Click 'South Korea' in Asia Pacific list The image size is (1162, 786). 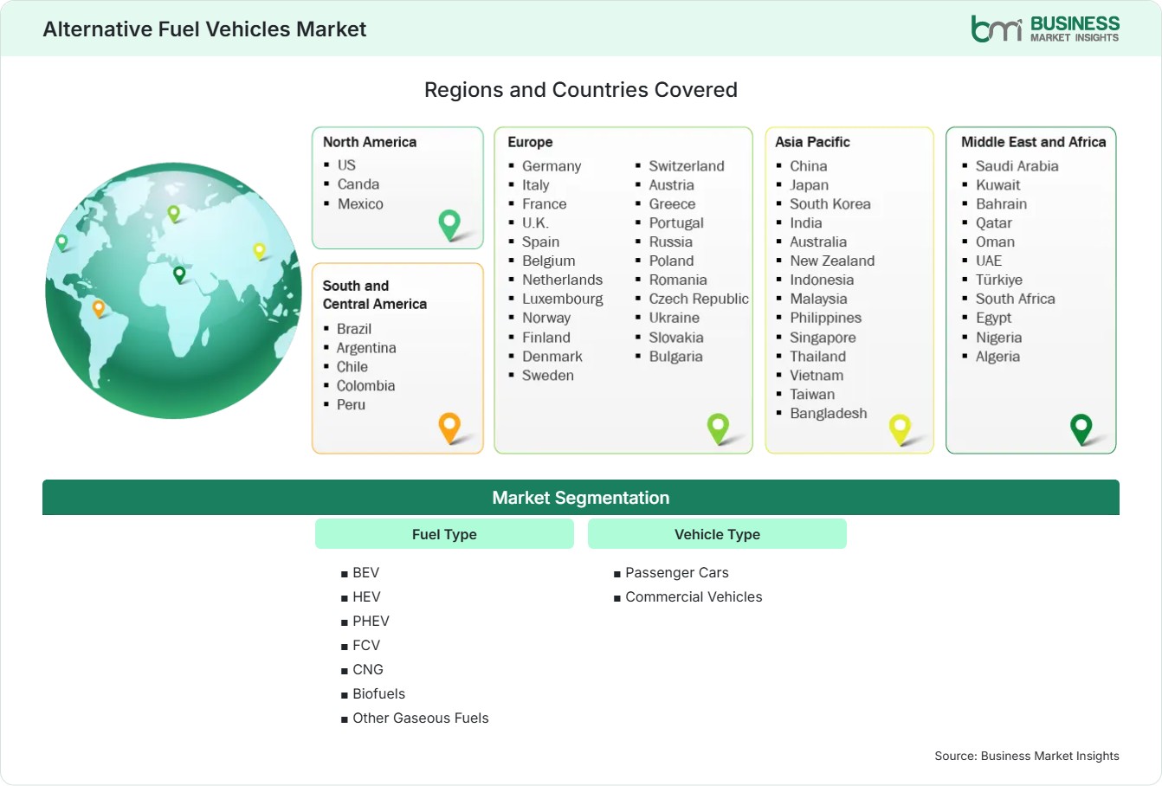tap(830, 204)
